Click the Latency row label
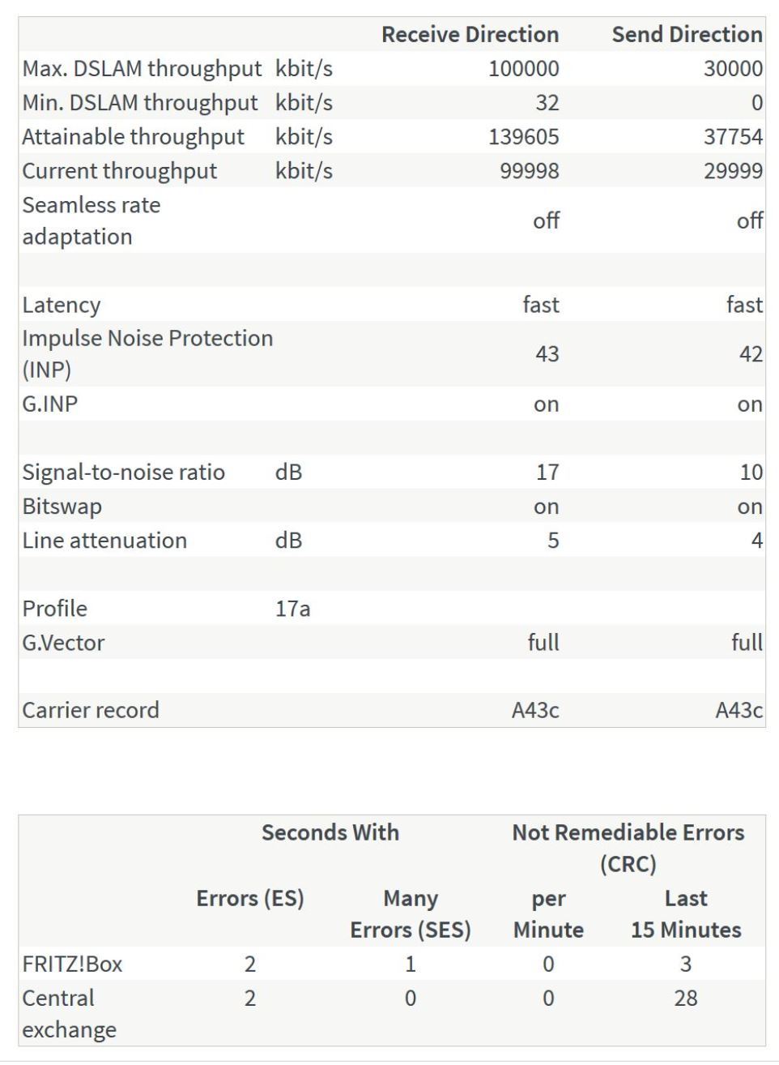This screenshot has height=1065, width=779. tap(62, 306)
